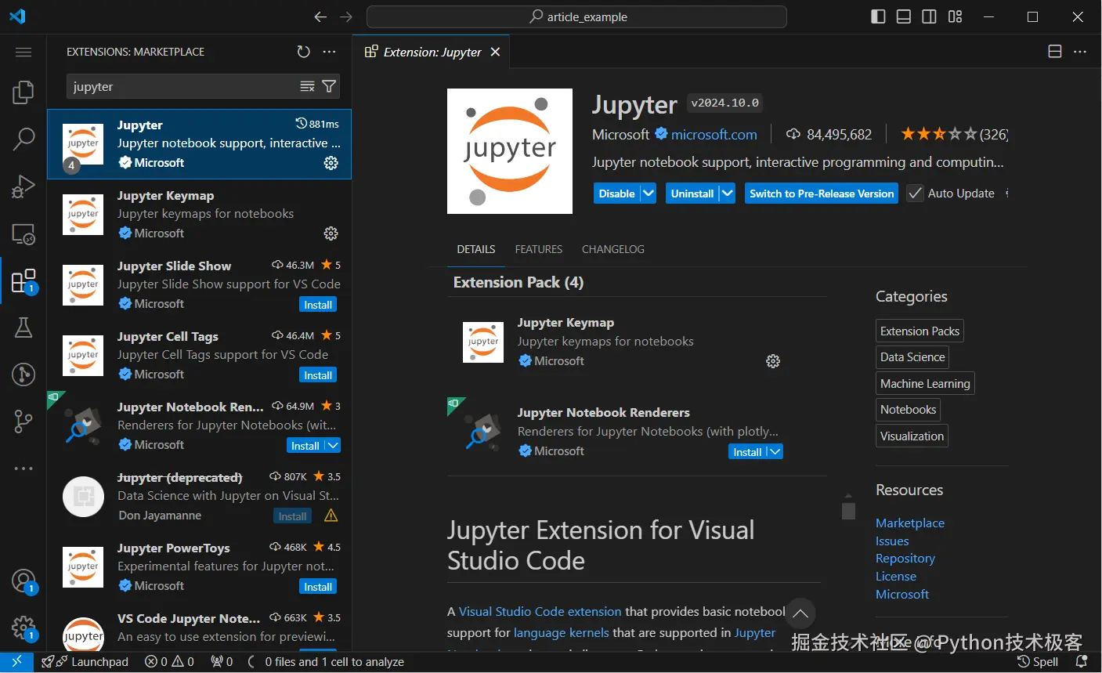The image size is (1102, 673).
Task: Click the vertical scrollbar in extension details
Action: [848, 510]
